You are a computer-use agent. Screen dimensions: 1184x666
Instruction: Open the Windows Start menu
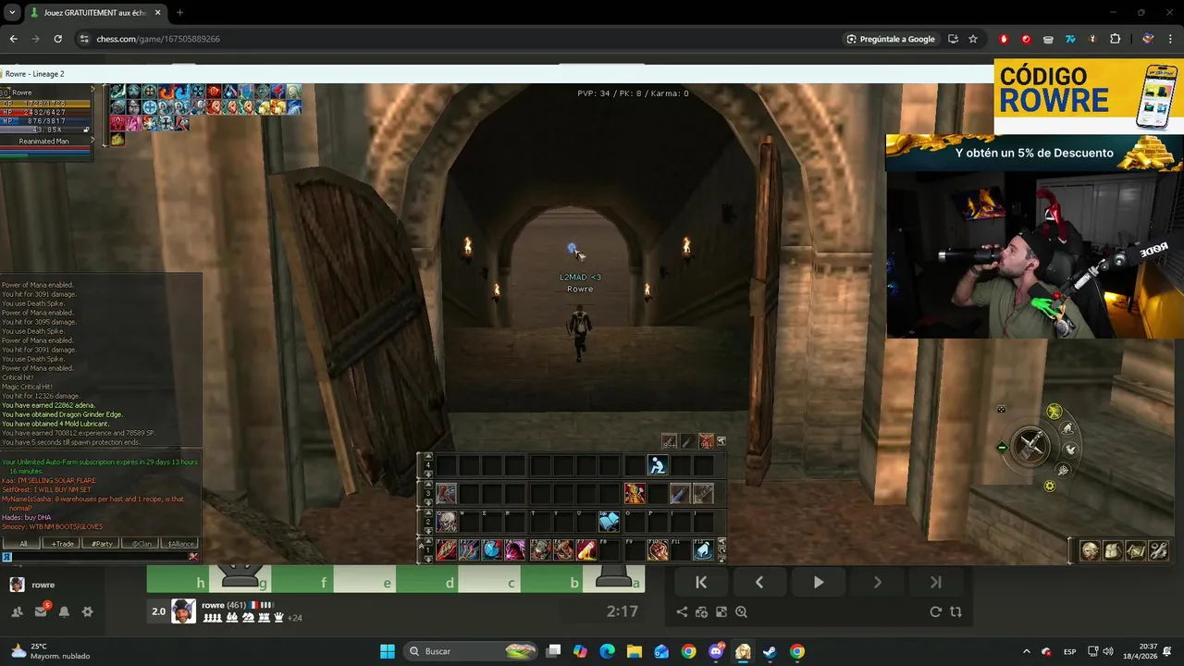388,651
